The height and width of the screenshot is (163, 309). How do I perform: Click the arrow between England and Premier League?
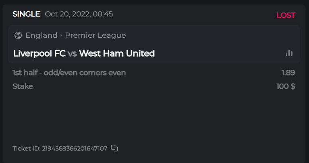(x=61, y=35)
